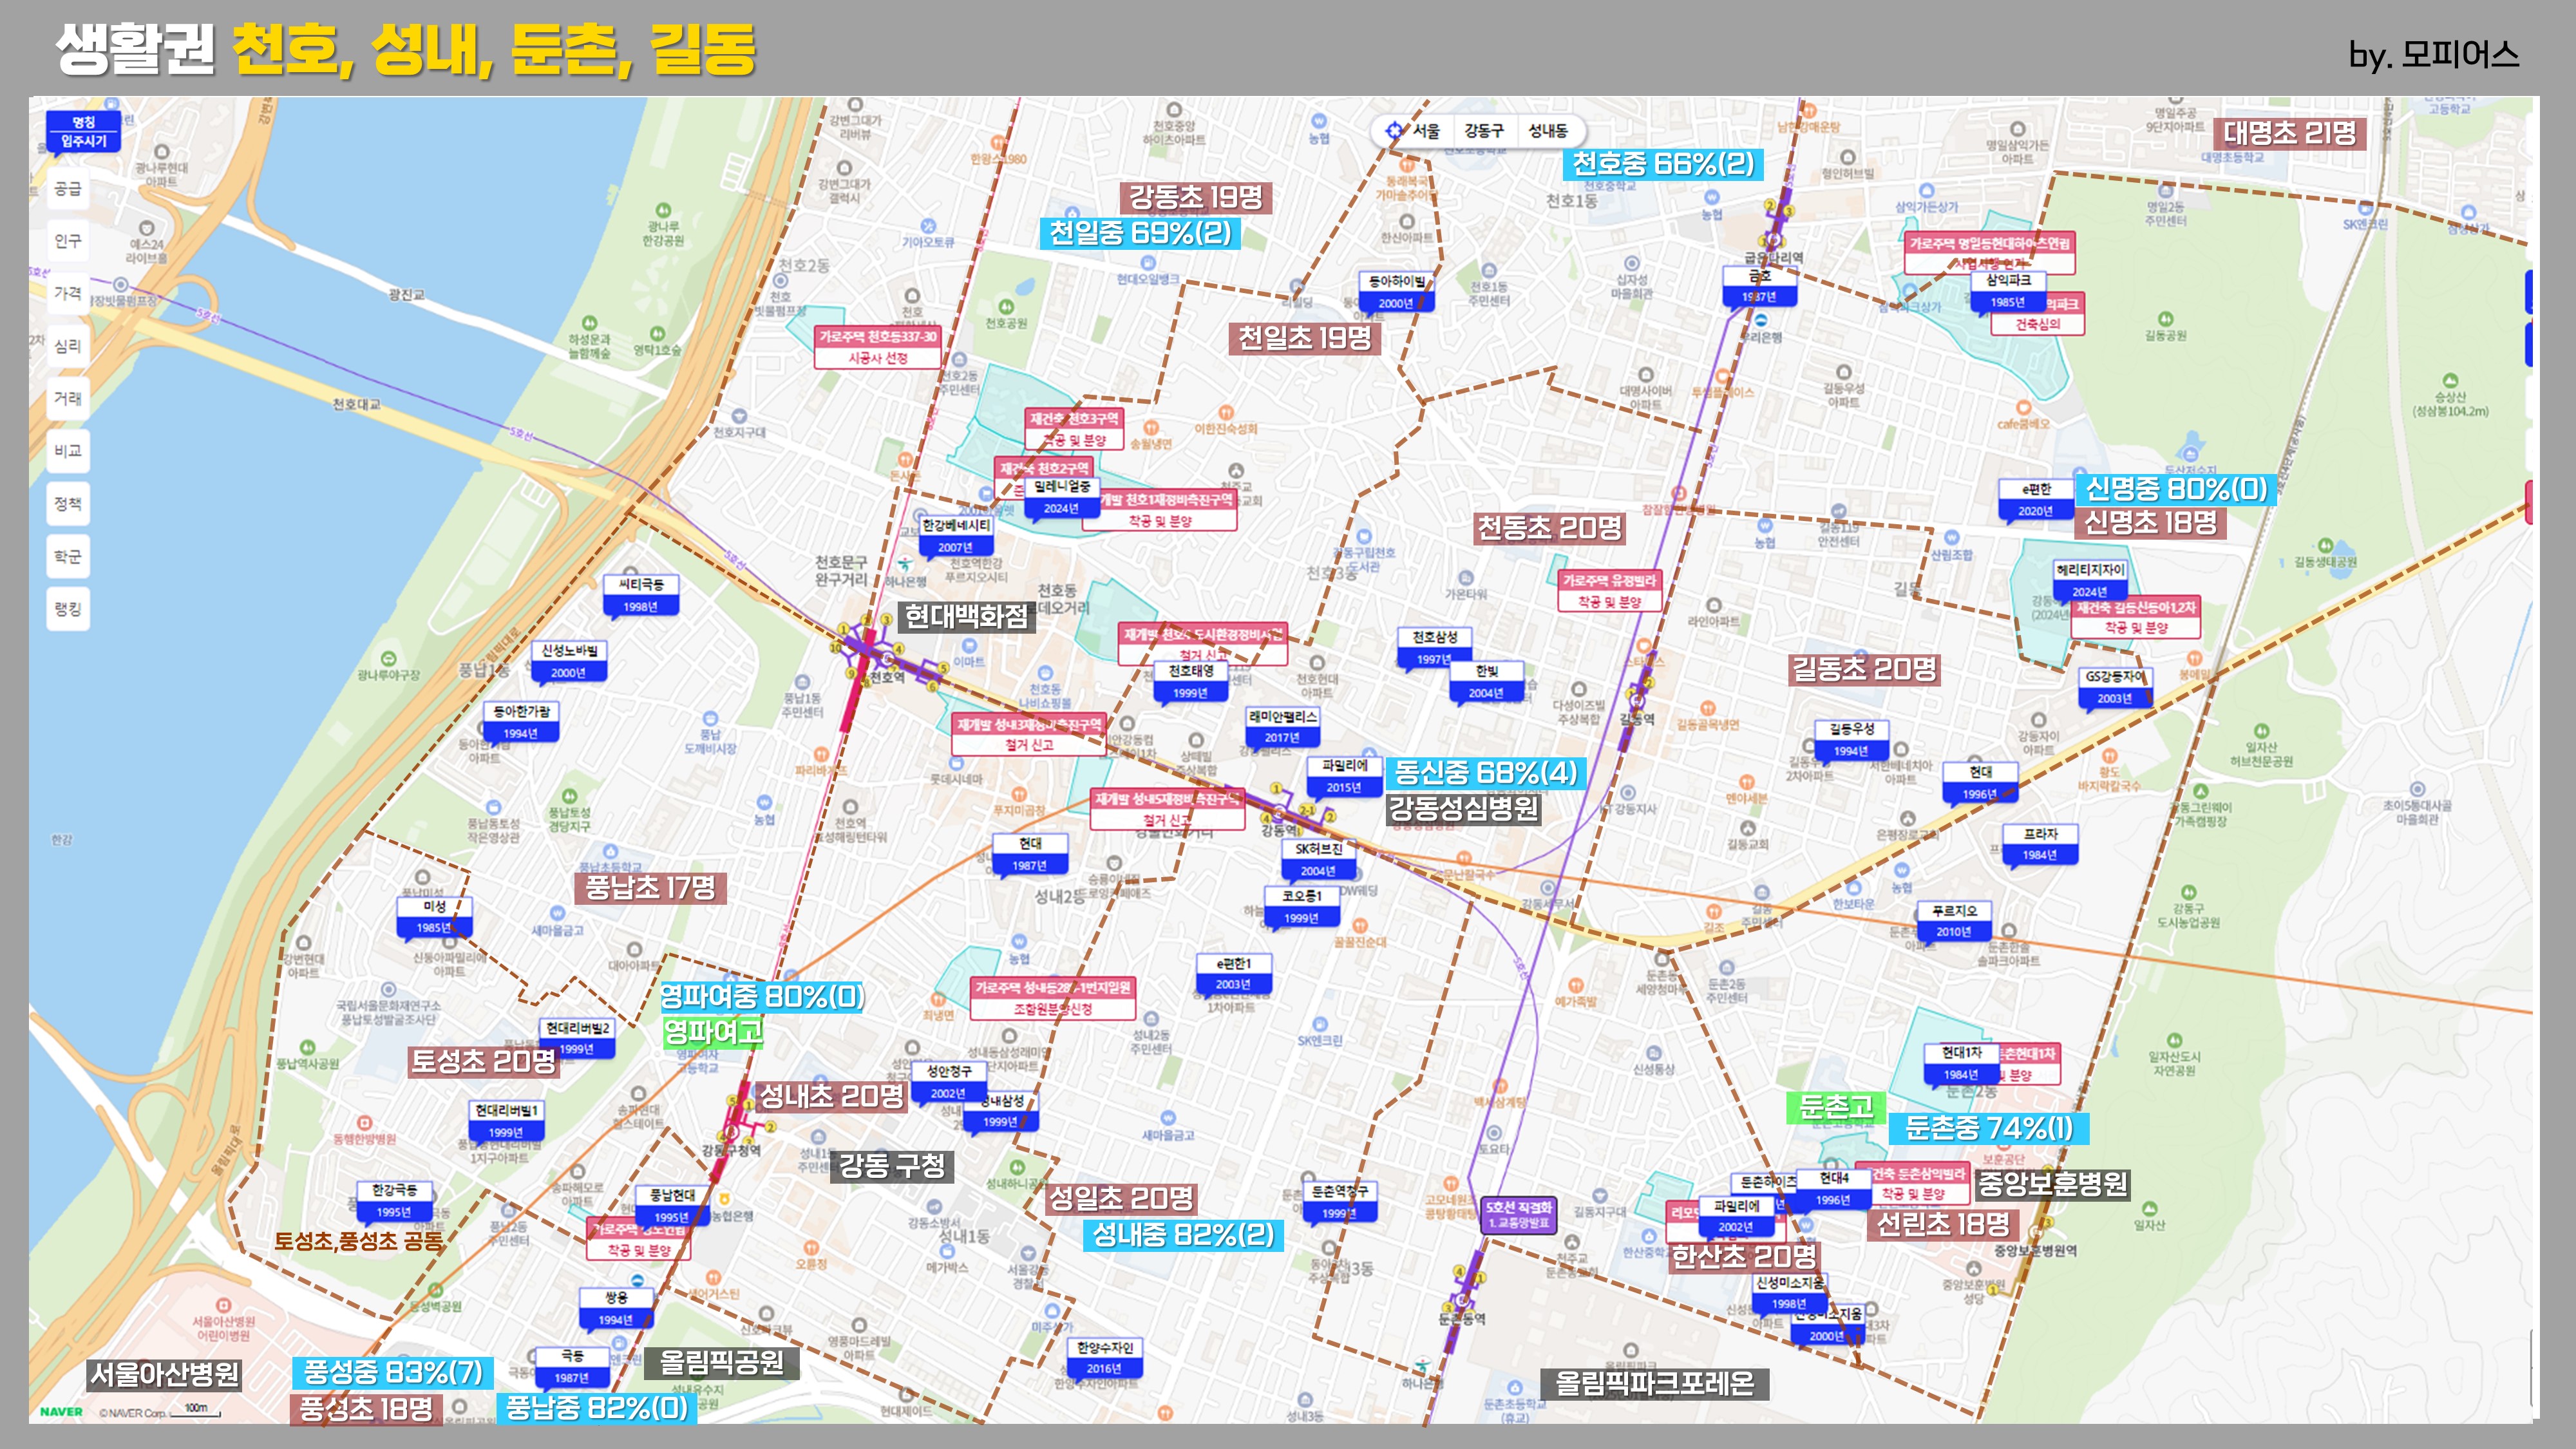
Task: Toggle the 명칭 입주시기 label marker
Action: pos(83,132)
